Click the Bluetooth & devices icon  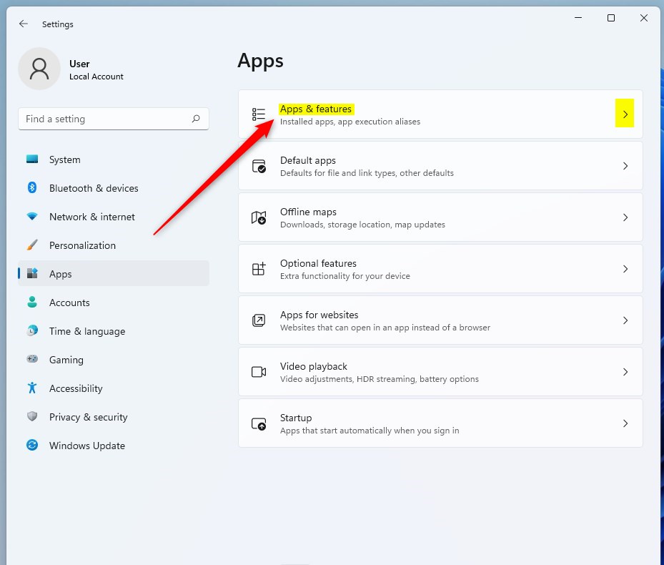pyautogui.click(x=32, y=188)
